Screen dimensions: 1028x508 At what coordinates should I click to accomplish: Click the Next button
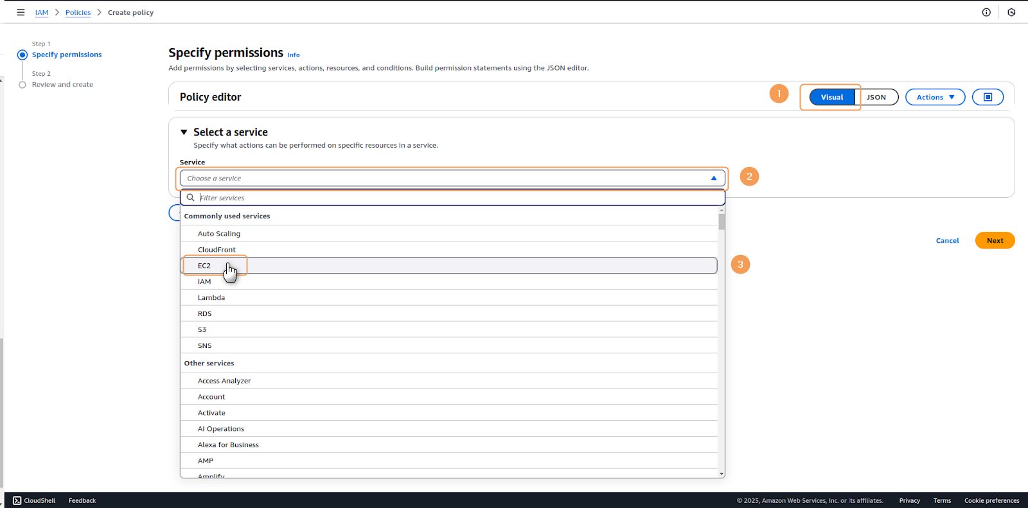[995, 241]
